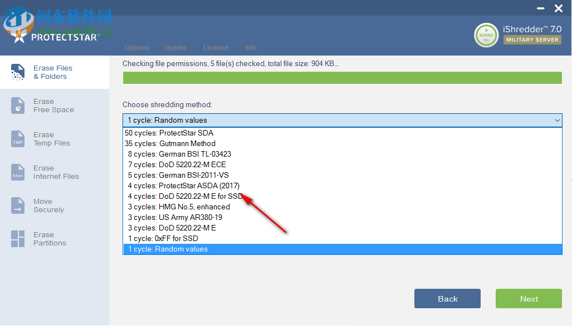Choose 3 cycles: HMG No.5, enhanced
This screenshot has height=326, width=572.
point(342,207)
